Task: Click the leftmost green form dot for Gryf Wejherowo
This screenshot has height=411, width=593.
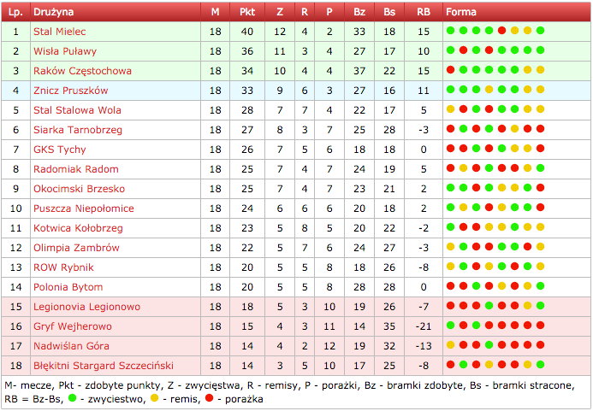Action: coord(450,326)
